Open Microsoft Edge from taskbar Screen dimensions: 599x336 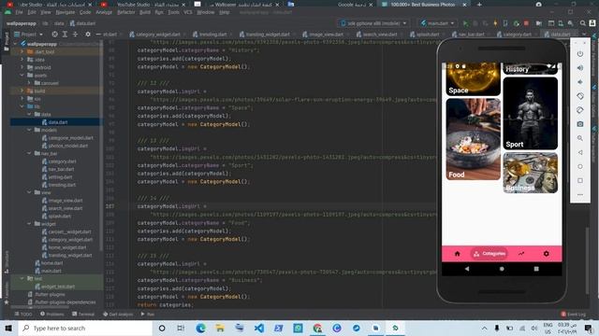coord(200,328)
